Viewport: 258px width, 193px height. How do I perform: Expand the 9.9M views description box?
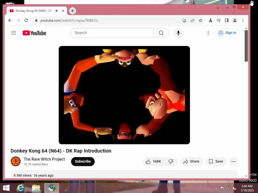124,174
